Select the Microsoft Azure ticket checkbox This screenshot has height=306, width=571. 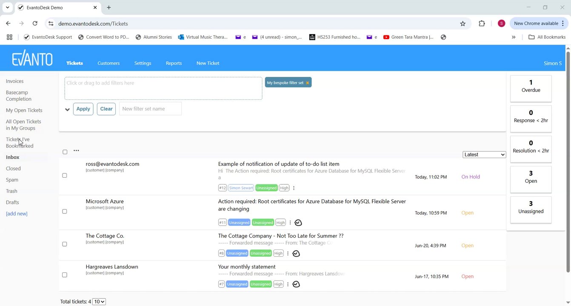pos(65,211)
